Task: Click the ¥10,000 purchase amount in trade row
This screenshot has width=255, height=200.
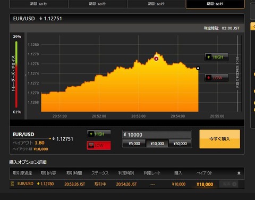Action: point(178,184)
